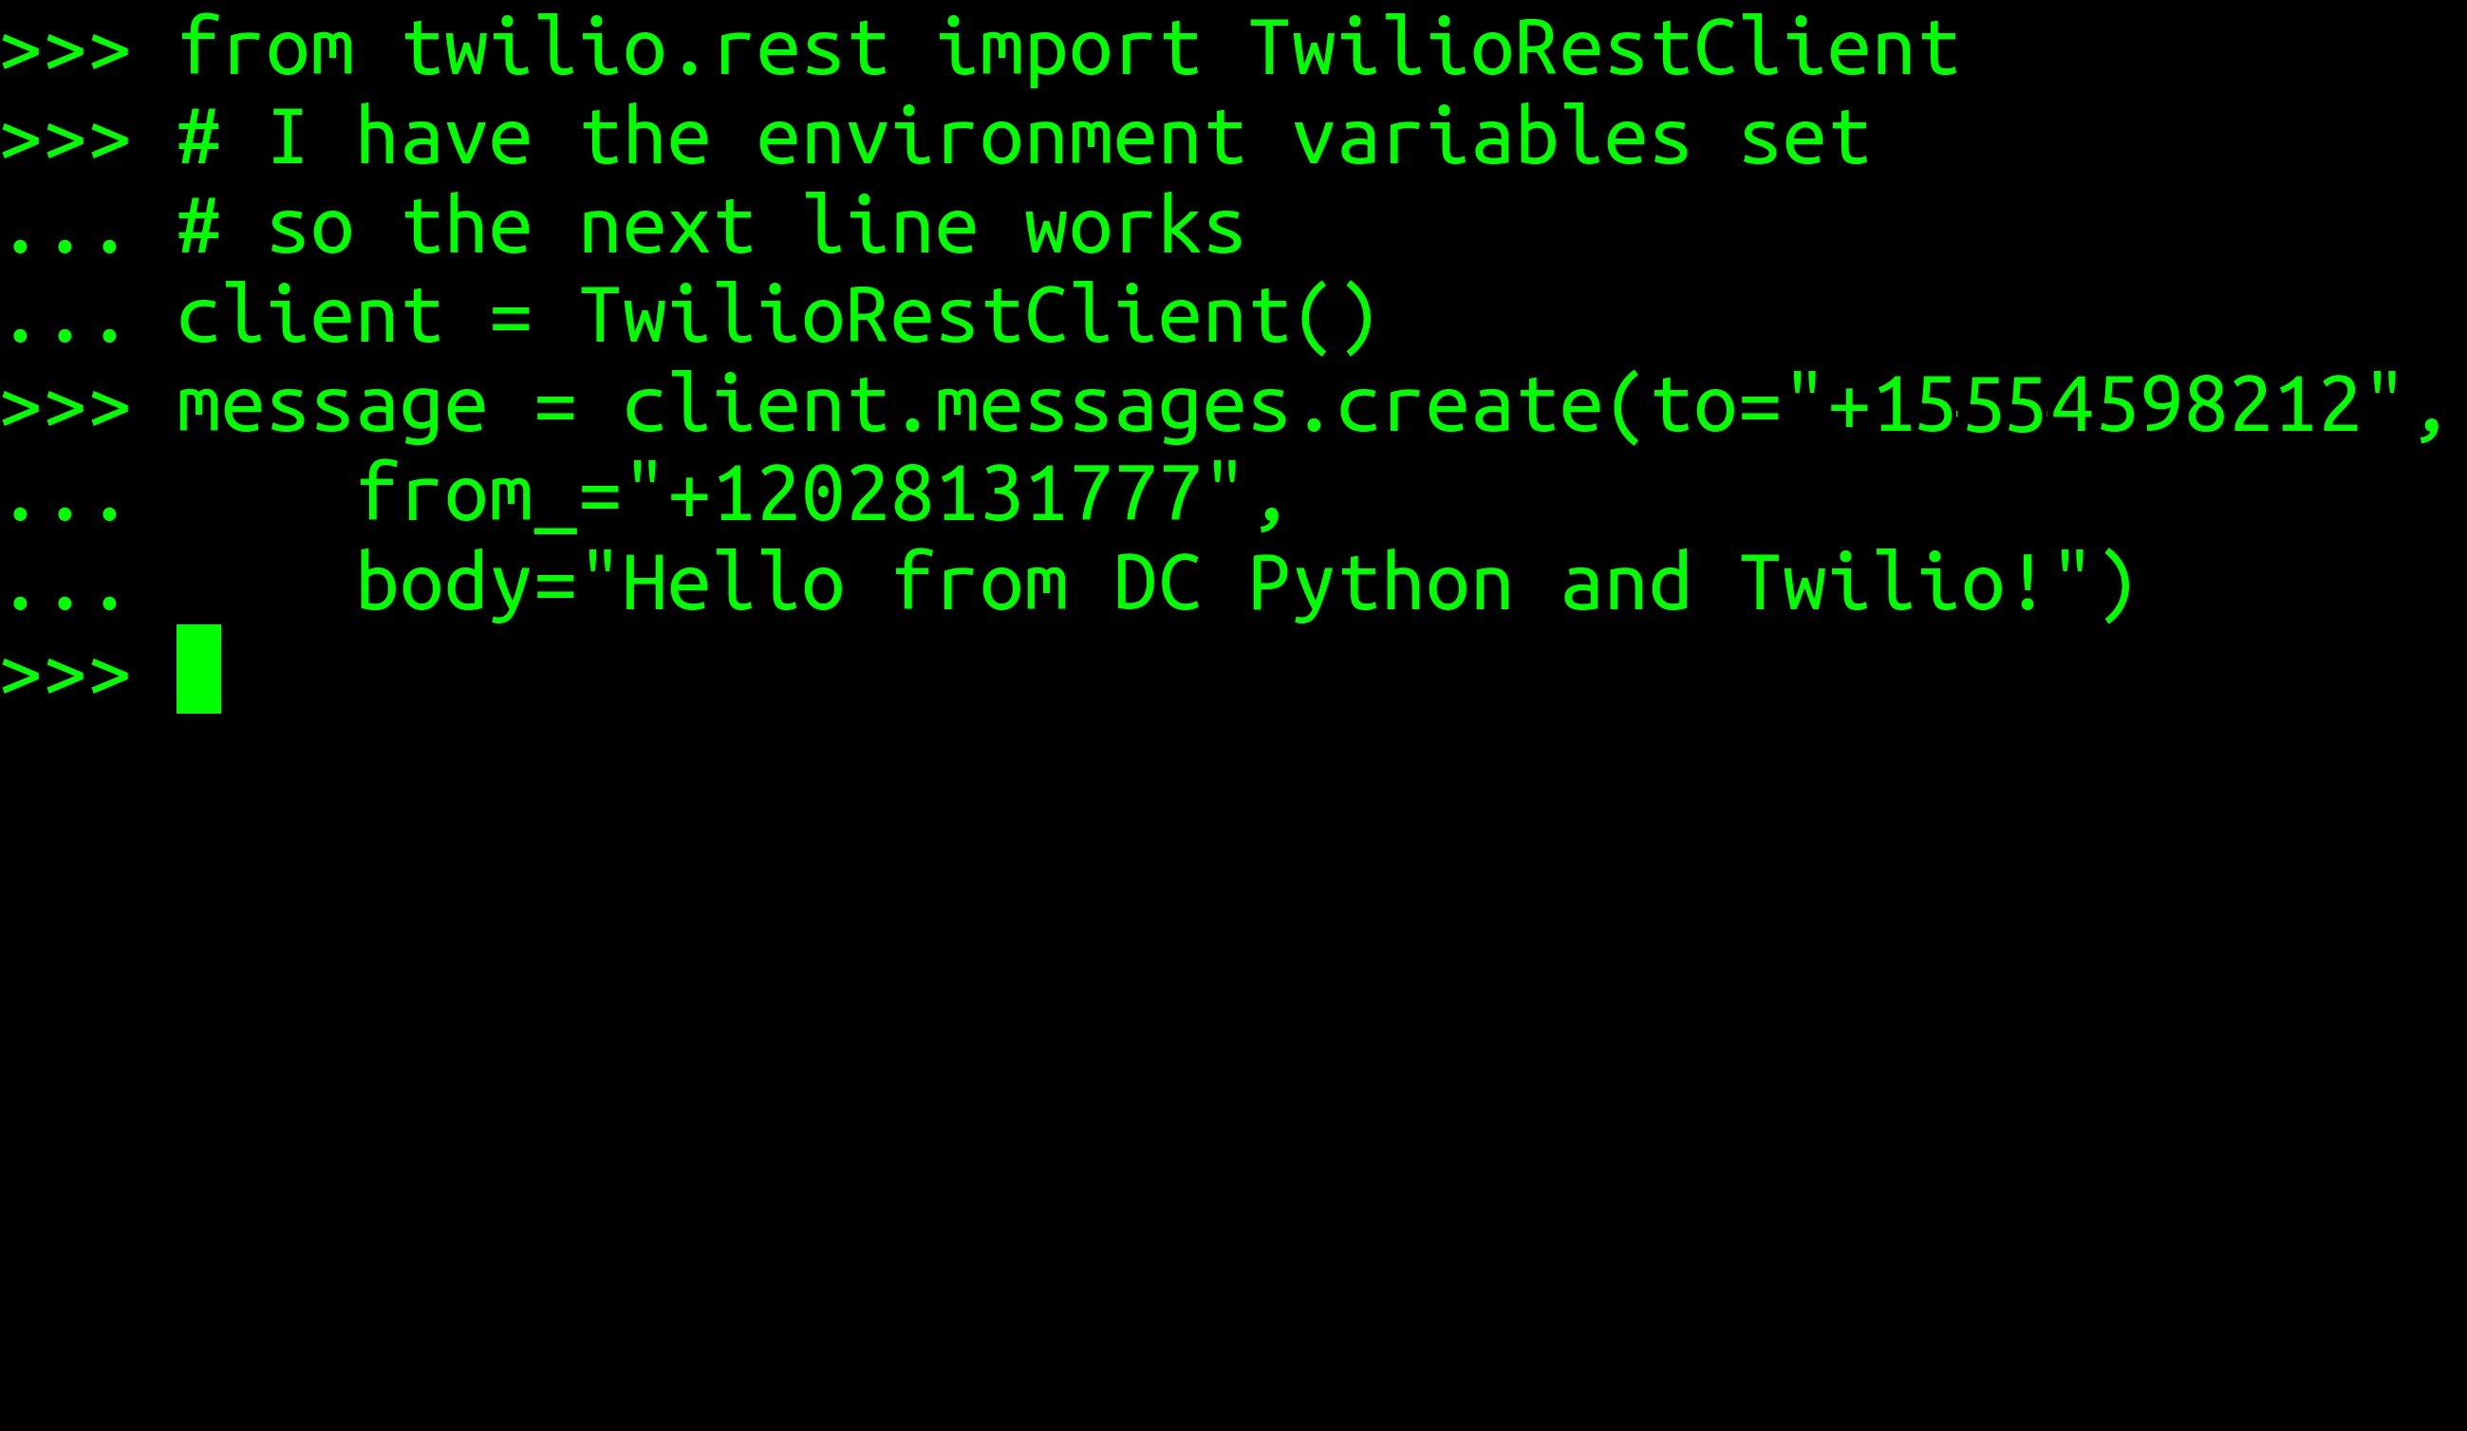
Task: Click the word 'environment' in the comment
Action: pyautogui.click(x=1000, y=139)
